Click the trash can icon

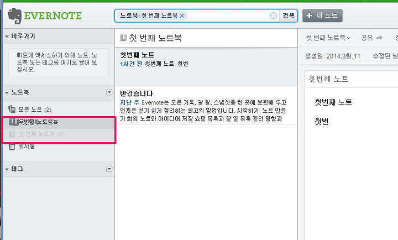coord(12,147)
